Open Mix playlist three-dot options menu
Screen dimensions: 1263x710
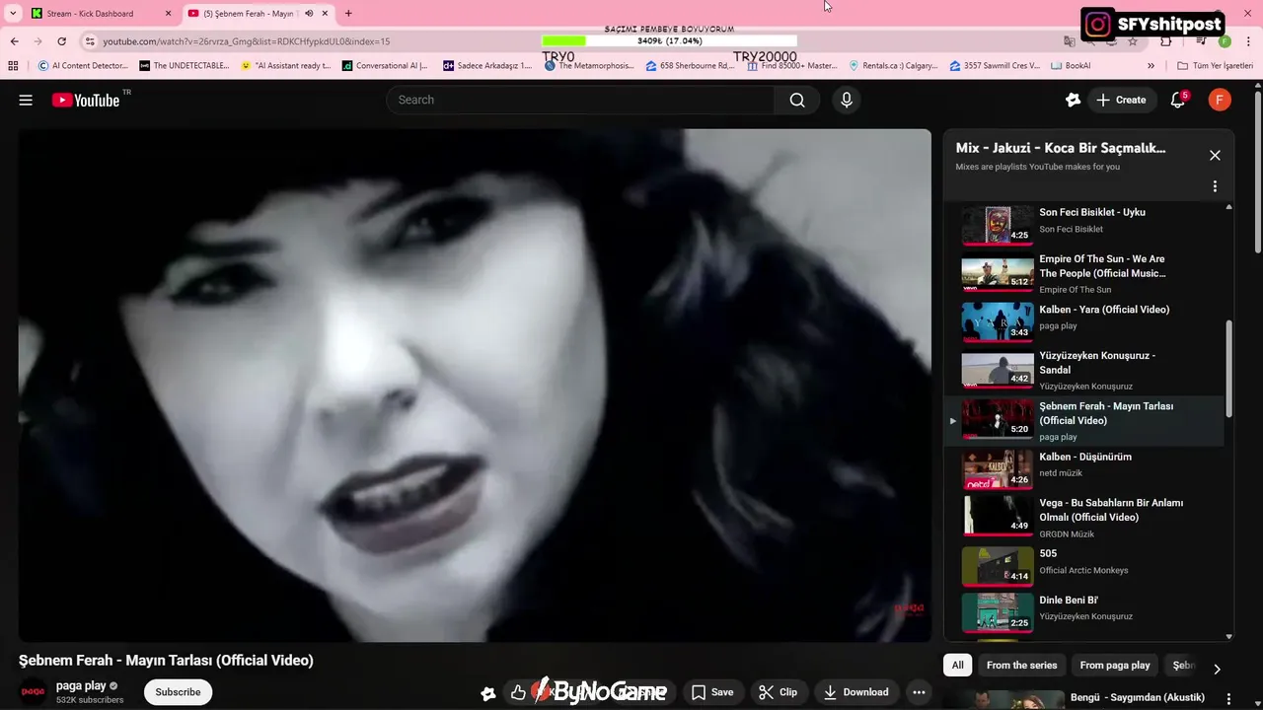pos(1215,186)
